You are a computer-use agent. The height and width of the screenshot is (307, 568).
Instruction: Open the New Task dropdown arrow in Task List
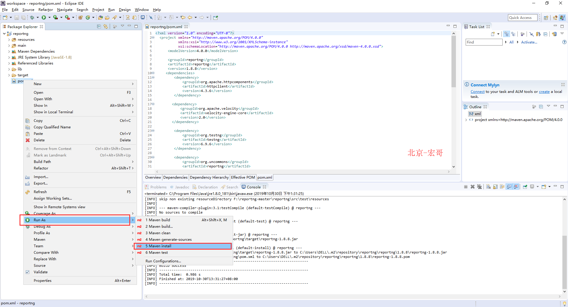(x=498, y=34)
